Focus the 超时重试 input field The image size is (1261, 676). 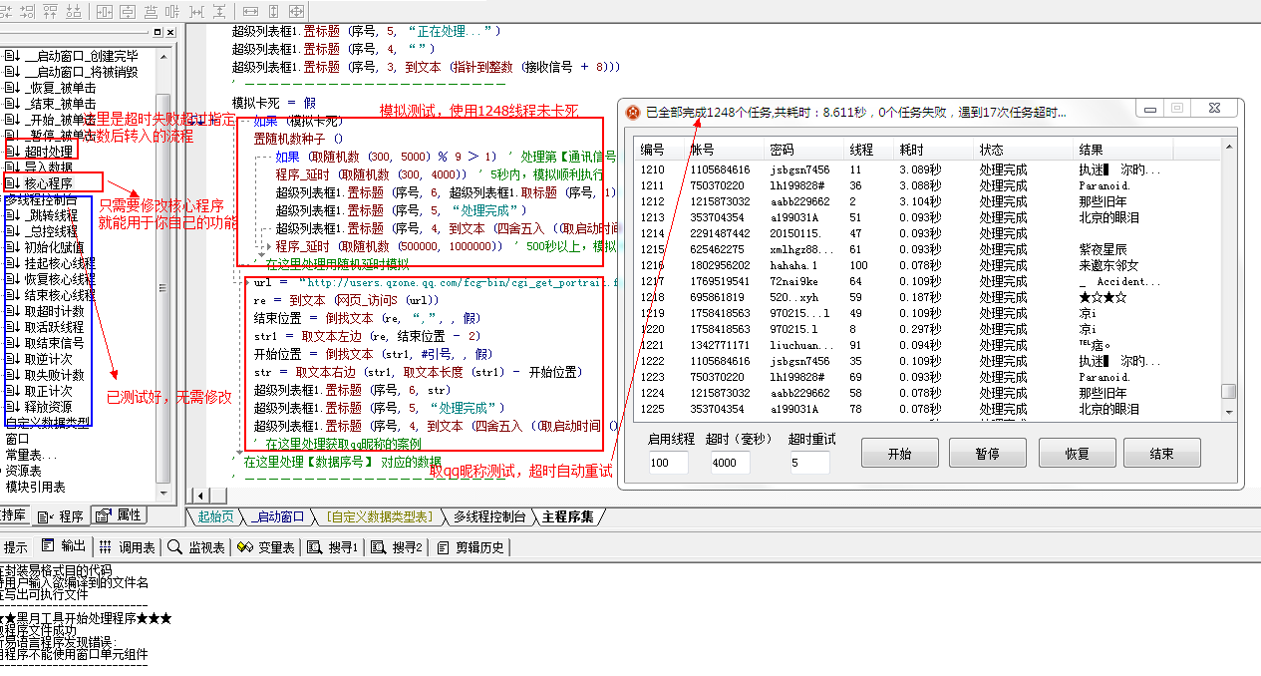[808, 463]
